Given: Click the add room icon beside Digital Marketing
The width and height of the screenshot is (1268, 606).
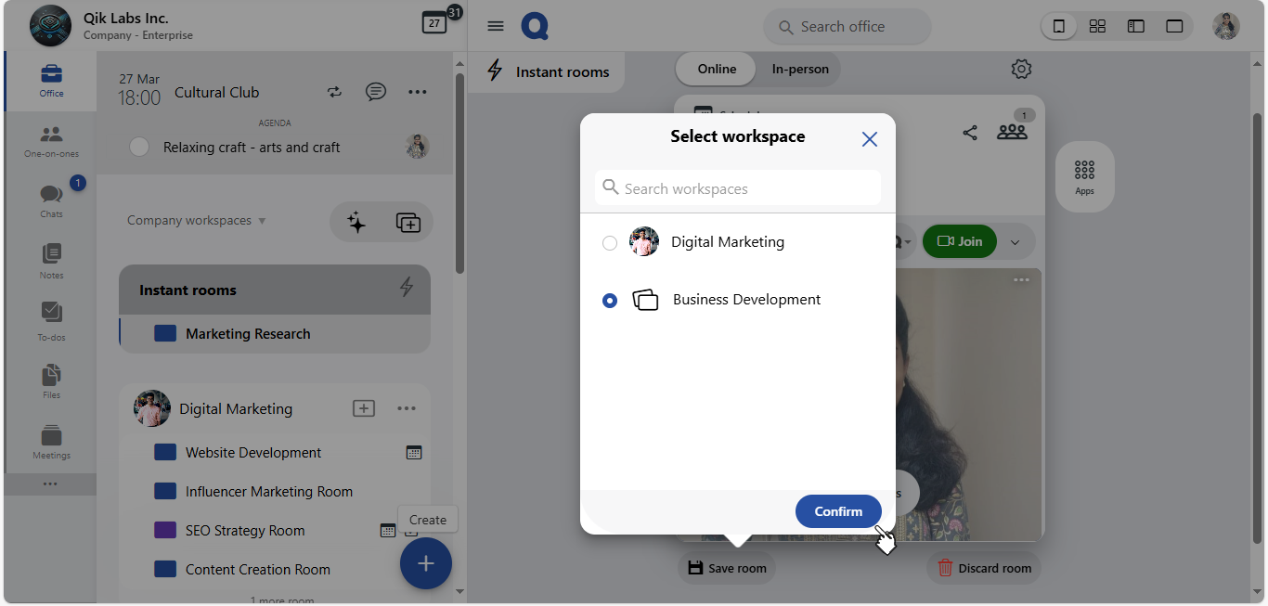Looking at the screenshot, I should [364, 408].
